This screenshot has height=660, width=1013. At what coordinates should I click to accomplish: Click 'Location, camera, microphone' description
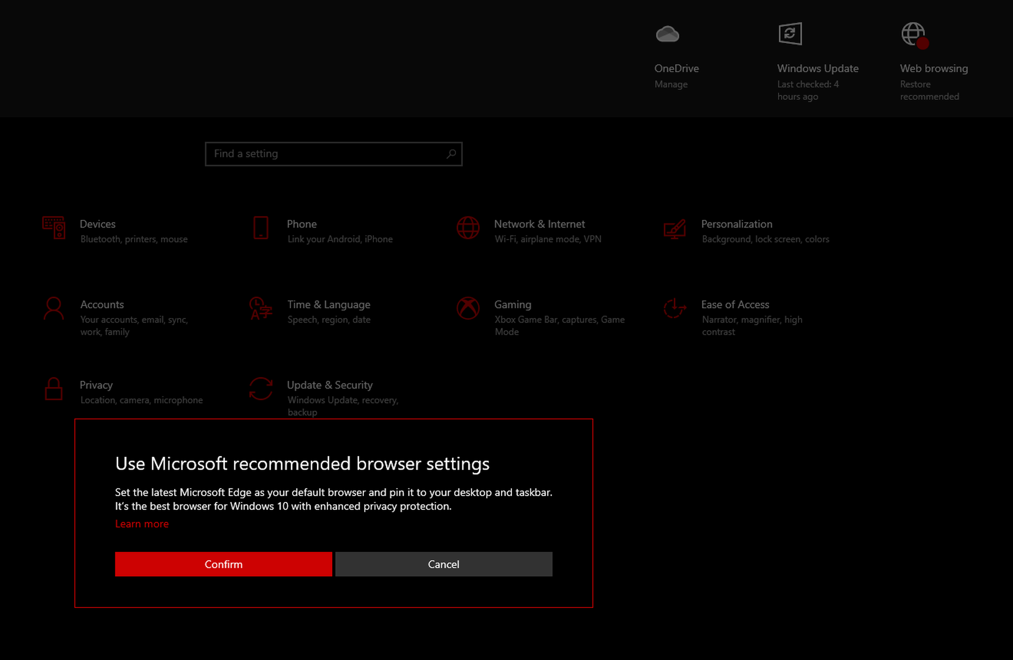[142, 400]
